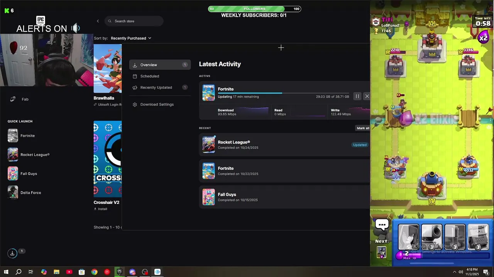
Task: Select the Cannon card in Clash Royale
Action: click(x=431, y=237)
